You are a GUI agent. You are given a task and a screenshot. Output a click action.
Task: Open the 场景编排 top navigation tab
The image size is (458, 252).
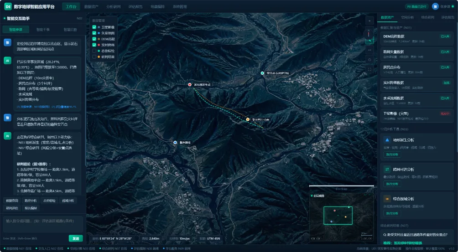158,6
